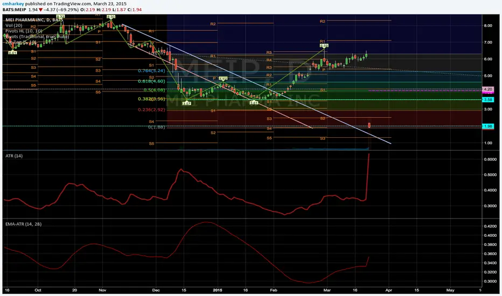The width and height of the screenshot is (502, 296).
Task: Click the ATR (14) pane label
Action: (x=14, y=156)
